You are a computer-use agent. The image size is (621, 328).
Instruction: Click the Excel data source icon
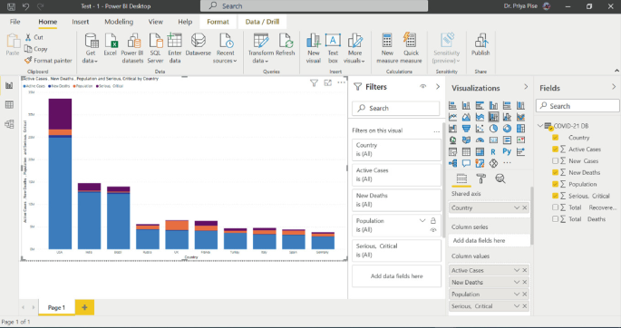point(111,44)
